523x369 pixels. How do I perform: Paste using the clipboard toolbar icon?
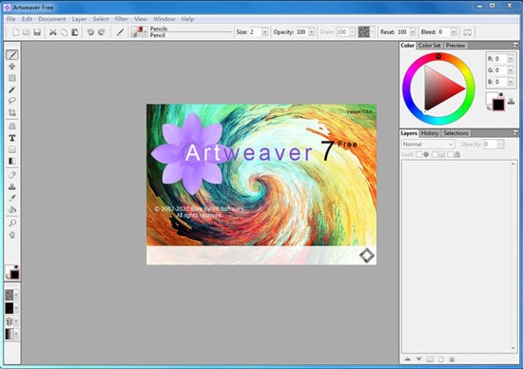pyautogui.click(x=75, y=32)
